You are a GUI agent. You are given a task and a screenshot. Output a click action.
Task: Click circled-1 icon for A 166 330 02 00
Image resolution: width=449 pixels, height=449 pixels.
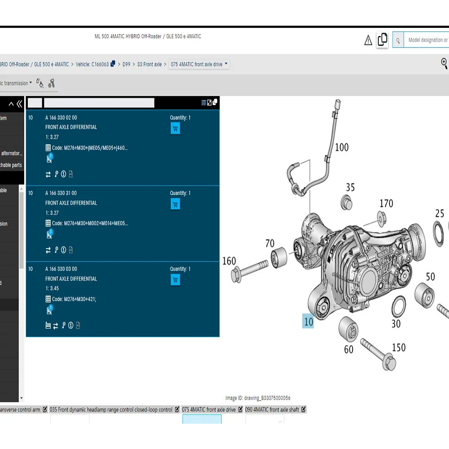[64, 174]
